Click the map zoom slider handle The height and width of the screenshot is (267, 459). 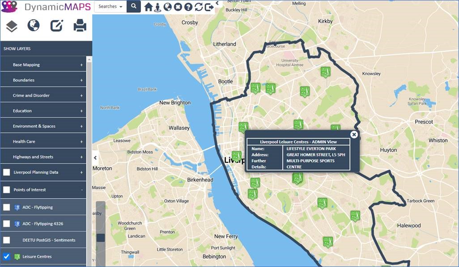[x=100, y=238]
